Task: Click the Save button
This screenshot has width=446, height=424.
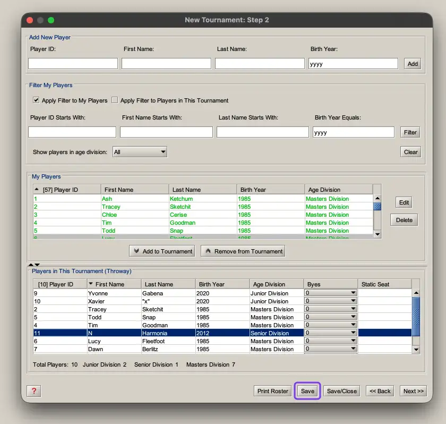Action: coord(307,391)
